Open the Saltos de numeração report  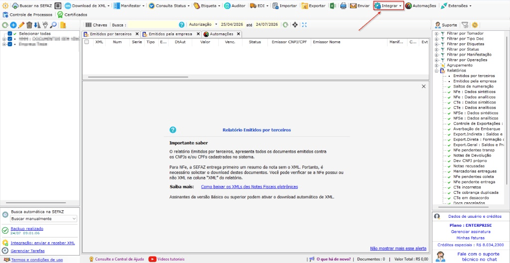click(x=473, y=87)
